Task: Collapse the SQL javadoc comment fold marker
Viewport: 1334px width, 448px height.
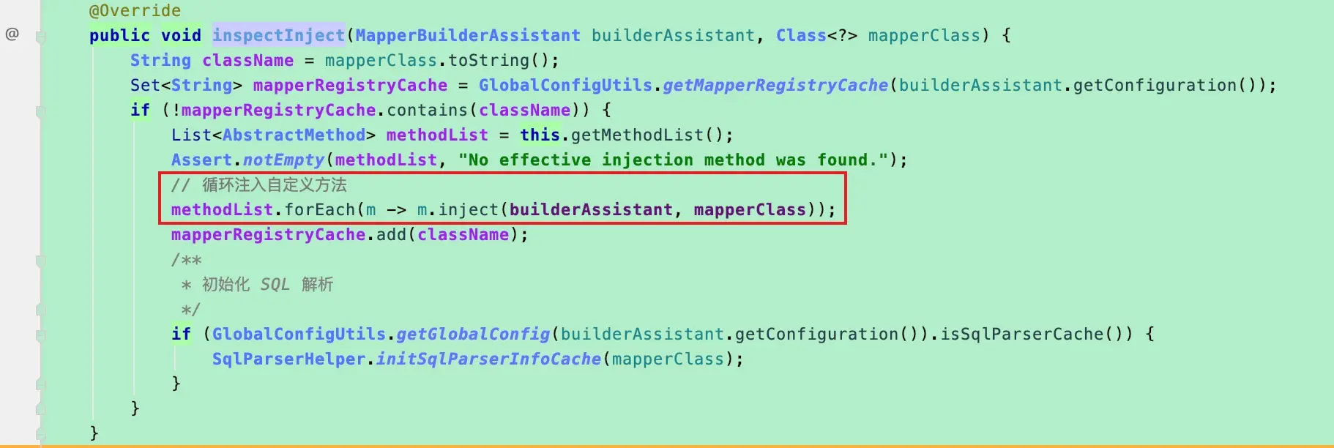Action: point(41,261)
